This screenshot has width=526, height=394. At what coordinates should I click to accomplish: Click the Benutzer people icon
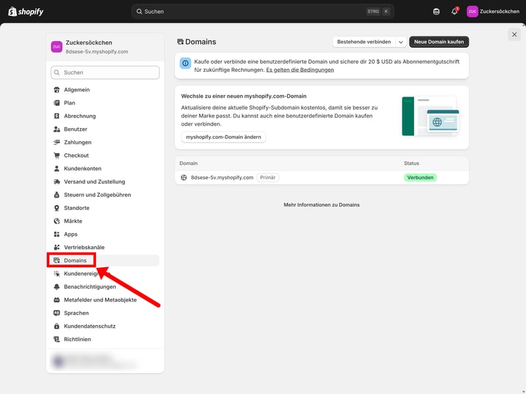[x=57, y=129]
